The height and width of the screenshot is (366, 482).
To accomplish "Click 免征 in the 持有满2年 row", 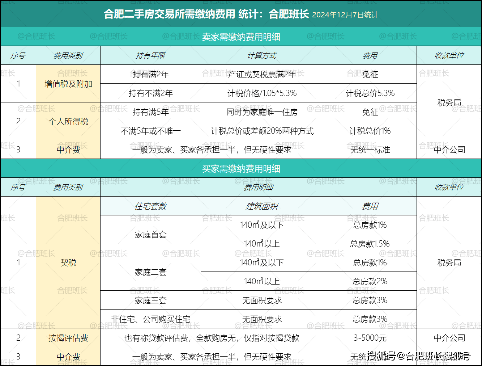I will (x=370, y=74).
